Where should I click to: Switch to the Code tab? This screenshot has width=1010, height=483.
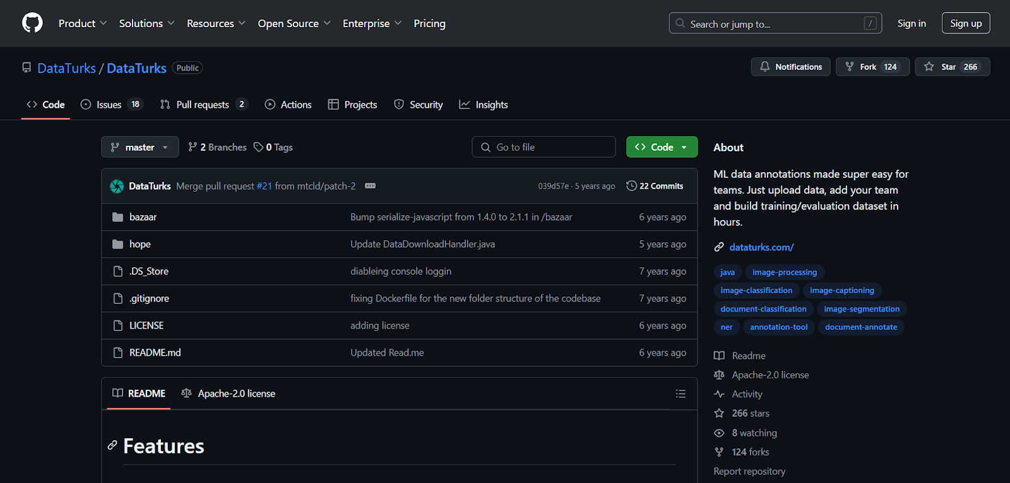click(45, 105)
